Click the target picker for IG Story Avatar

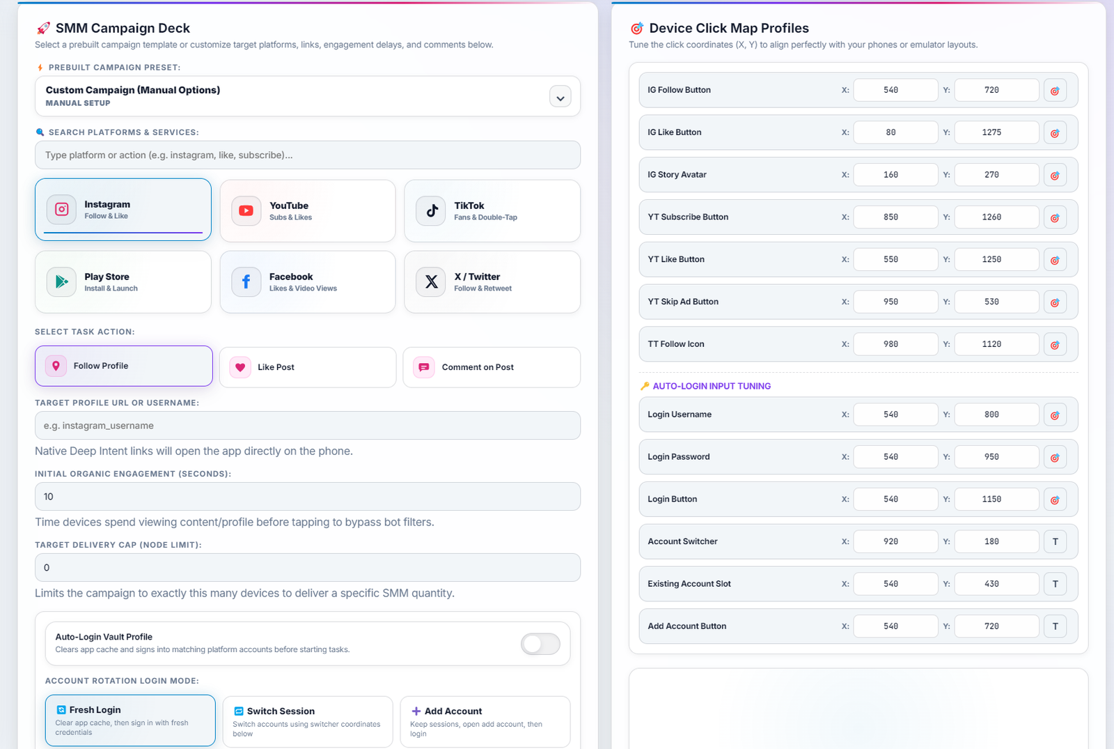1055,176
